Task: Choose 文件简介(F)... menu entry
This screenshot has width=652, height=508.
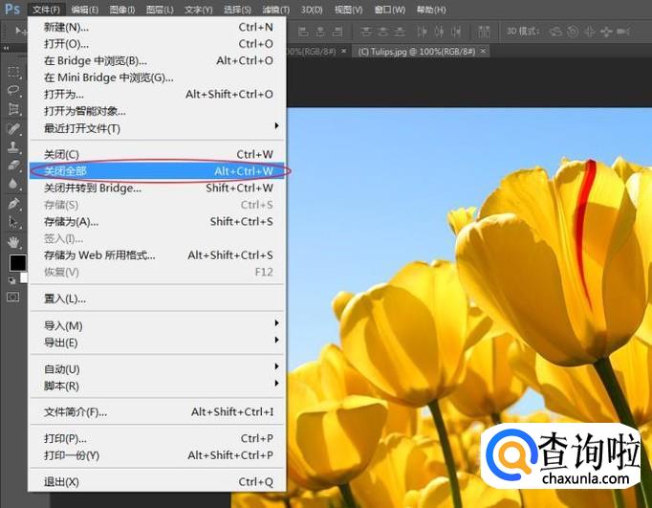Action: pos(157,412)
